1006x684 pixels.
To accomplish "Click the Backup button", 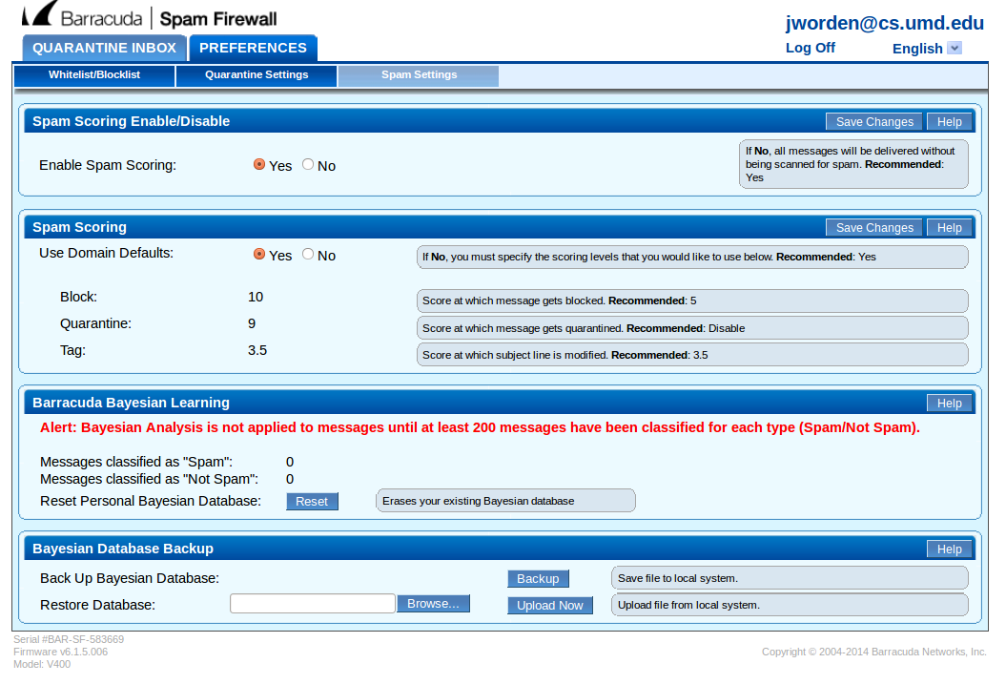I will click(538, 579).
